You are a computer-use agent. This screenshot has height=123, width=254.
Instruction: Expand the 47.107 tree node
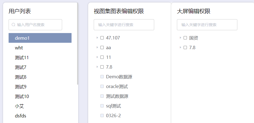pyautogui.click(x=97, y=38)
